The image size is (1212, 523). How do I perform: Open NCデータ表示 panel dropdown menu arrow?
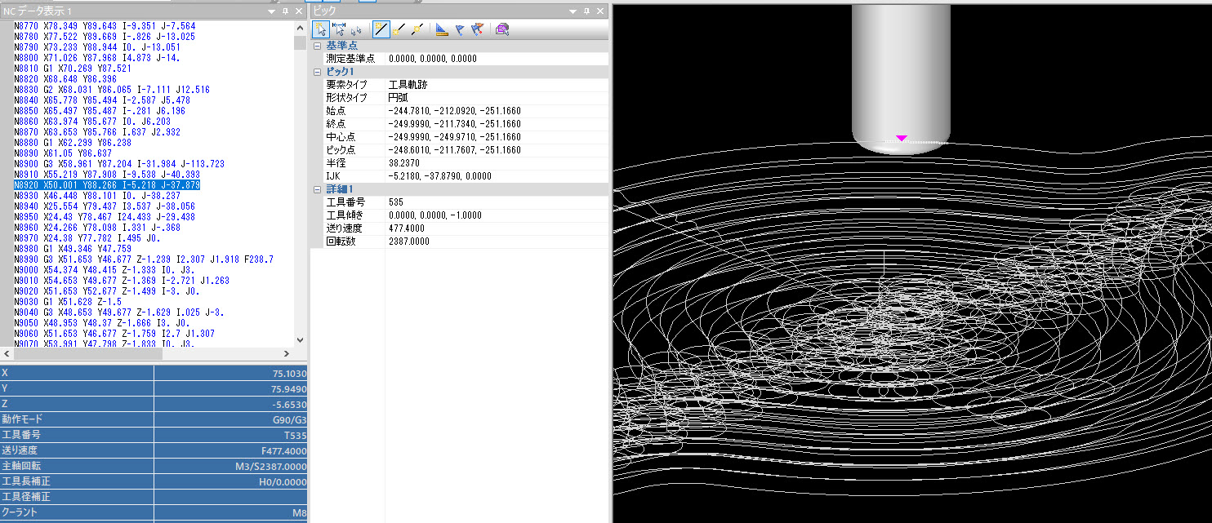(x=272, y=12)
